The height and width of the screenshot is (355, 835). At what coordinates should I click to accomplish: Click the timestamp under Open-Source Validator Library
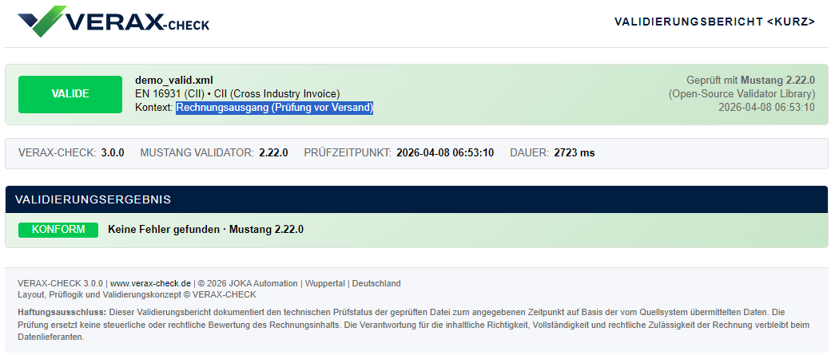coord(767,108)
